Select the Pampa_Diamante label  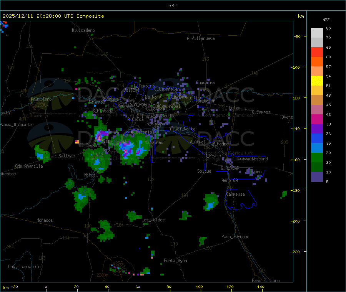tap(16, 125)
